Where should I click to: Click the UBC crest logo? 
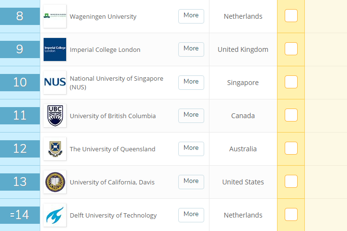(55, 116)
